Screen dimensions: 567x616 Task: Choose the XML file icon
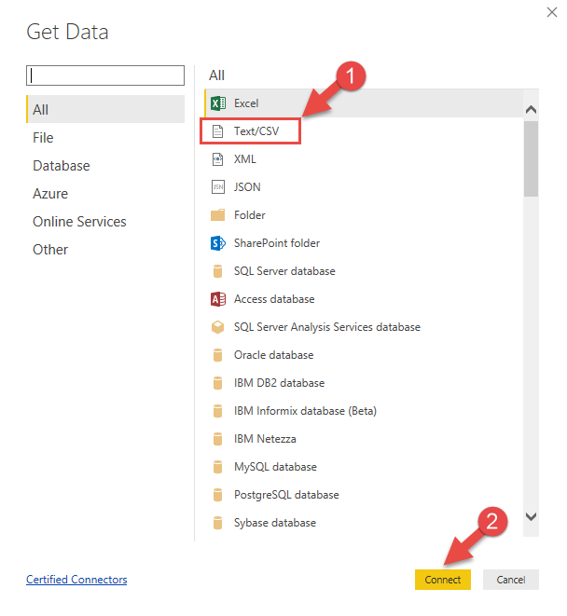point(218,159)
